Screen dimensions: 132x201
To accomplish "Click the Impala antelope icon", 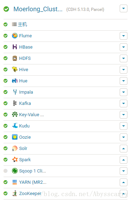I will [x=15, y=92].
